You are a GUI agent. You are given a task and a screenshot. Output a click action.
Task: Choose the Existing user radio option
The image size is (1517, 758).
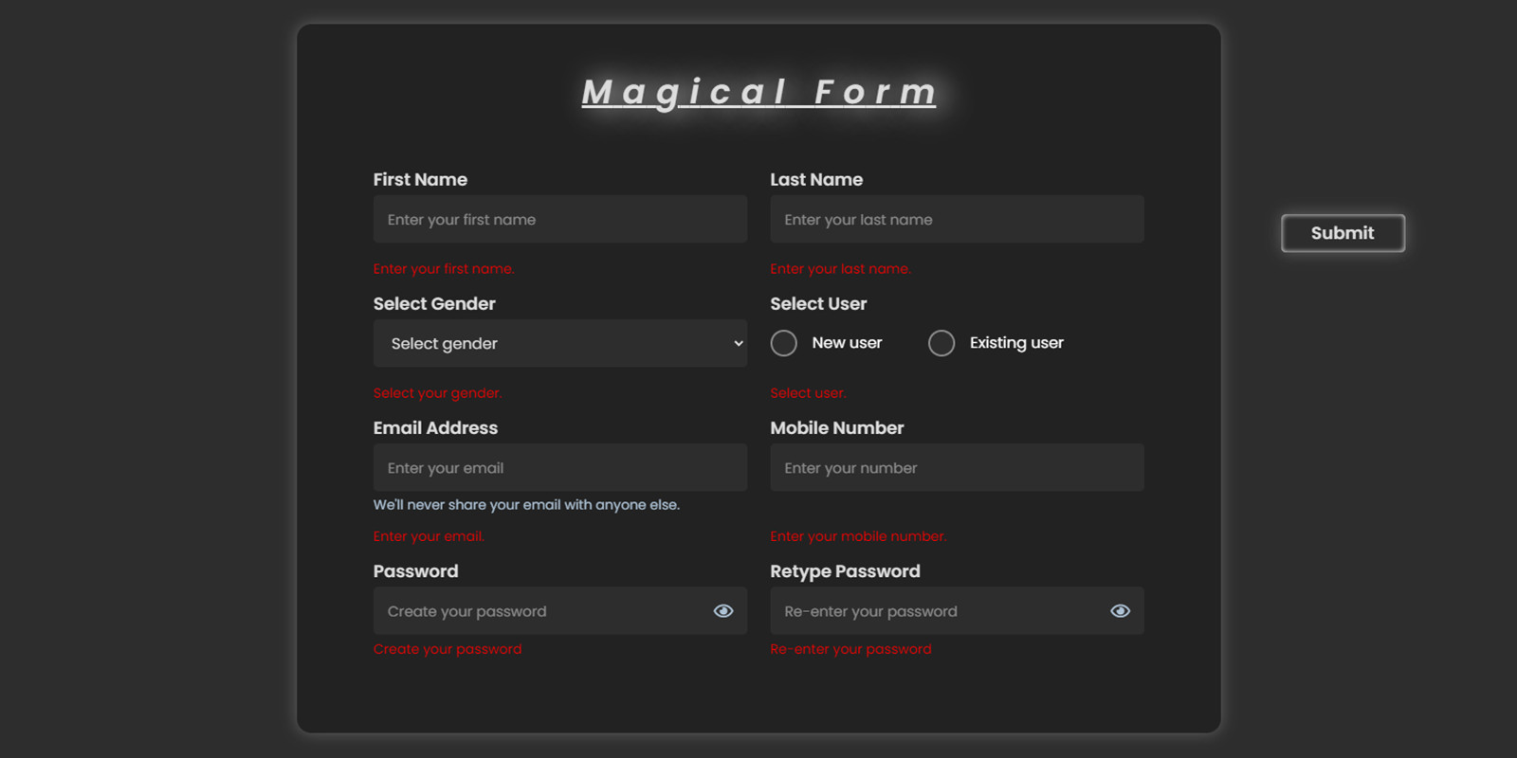pyautogui.click(x=941, y=343)
